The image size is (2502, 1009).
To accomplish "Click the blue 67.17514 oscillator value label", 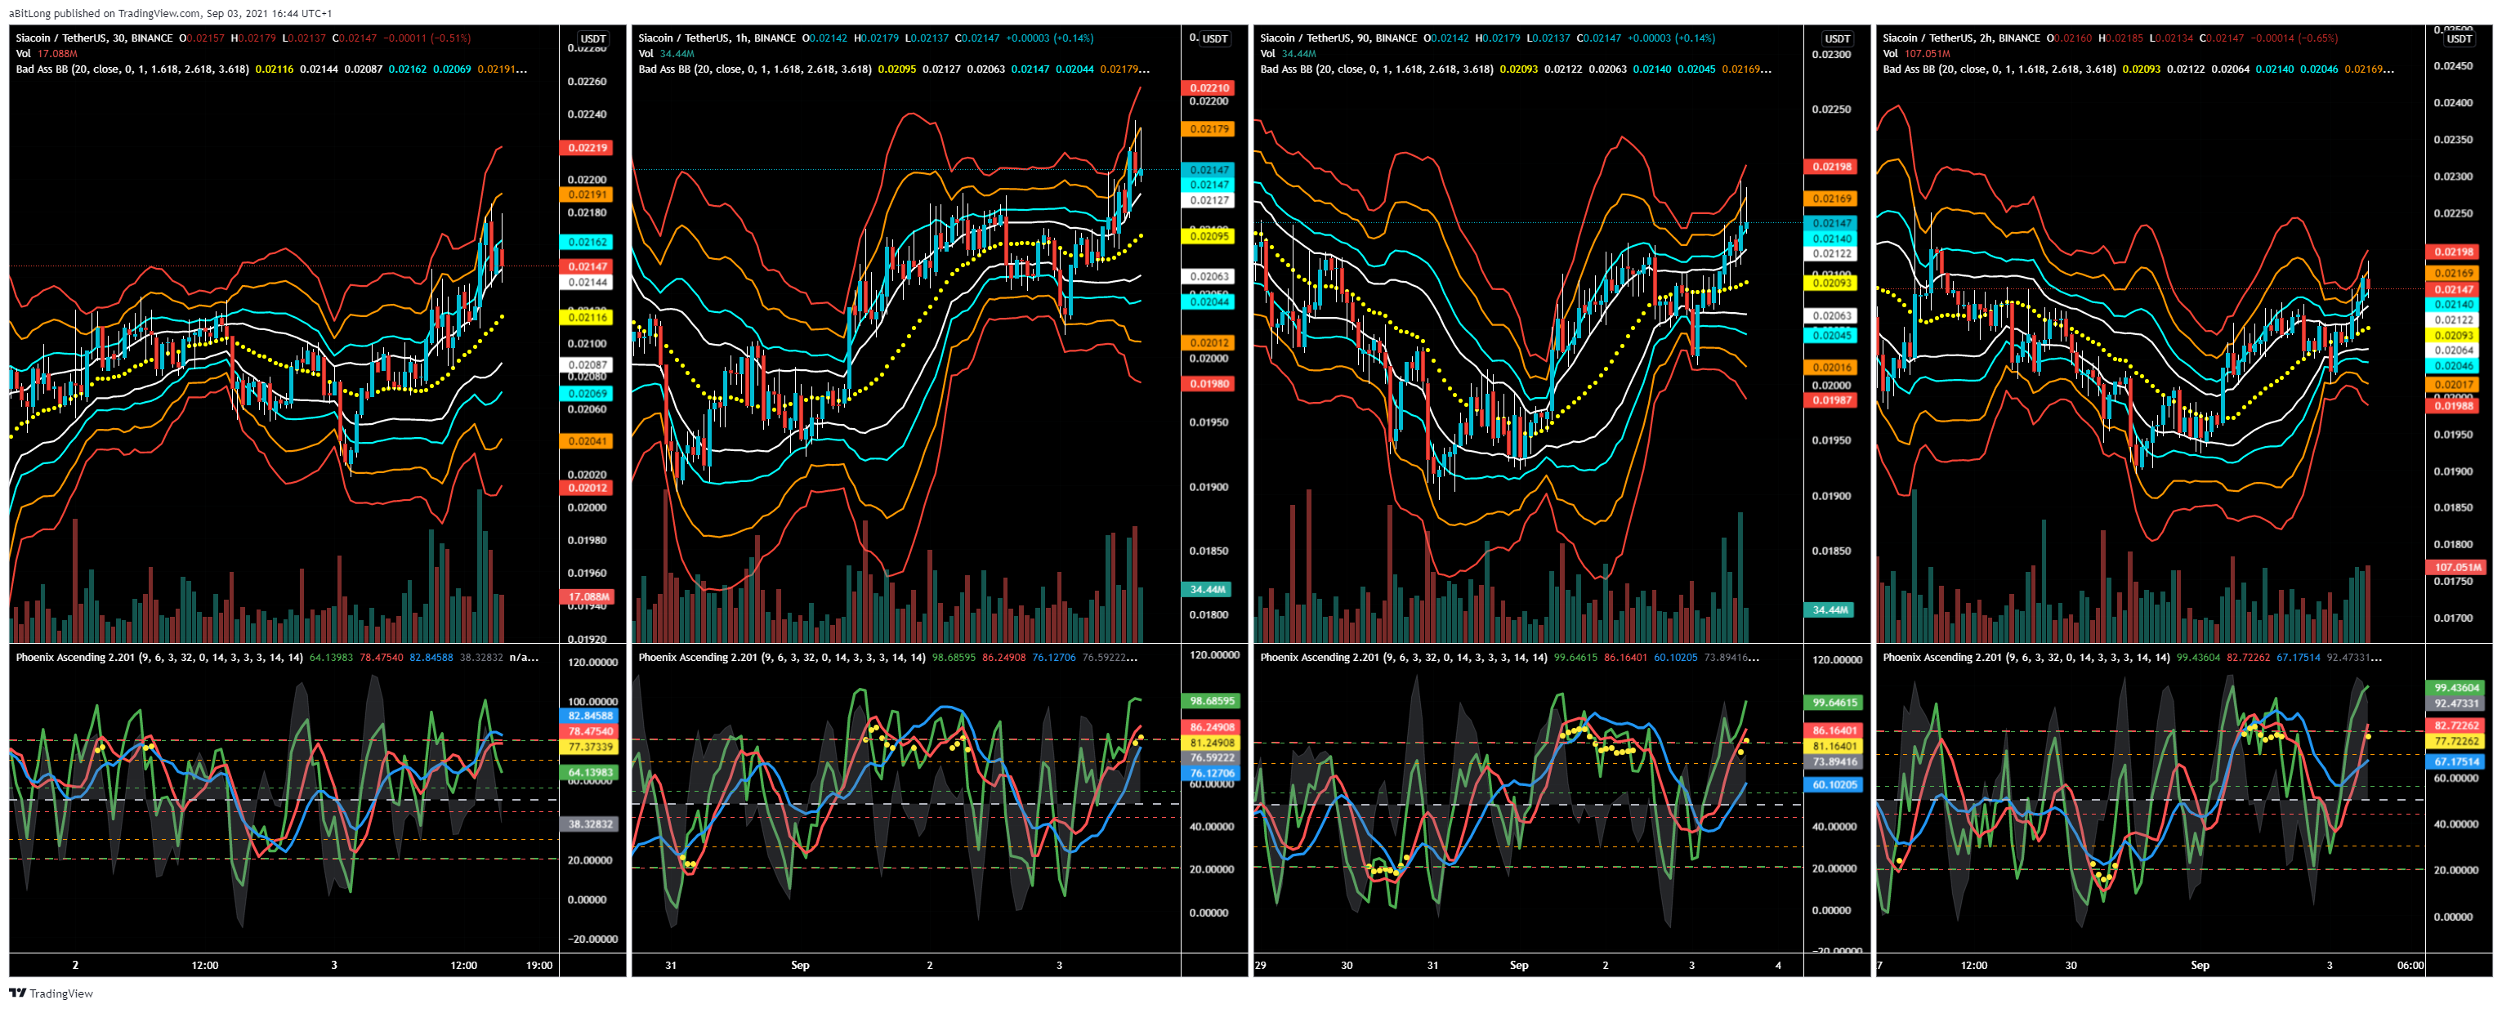I will (x=2456, y=761).
